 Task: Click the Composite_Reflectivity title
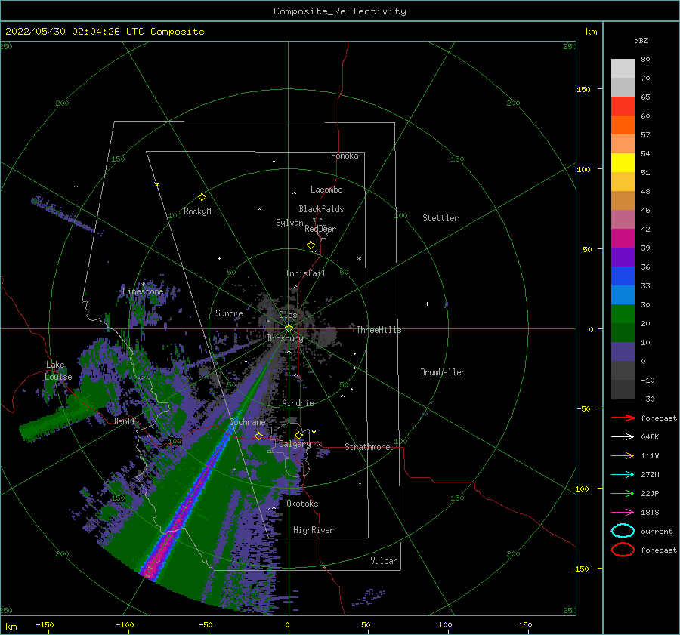[x=340, y=11]
